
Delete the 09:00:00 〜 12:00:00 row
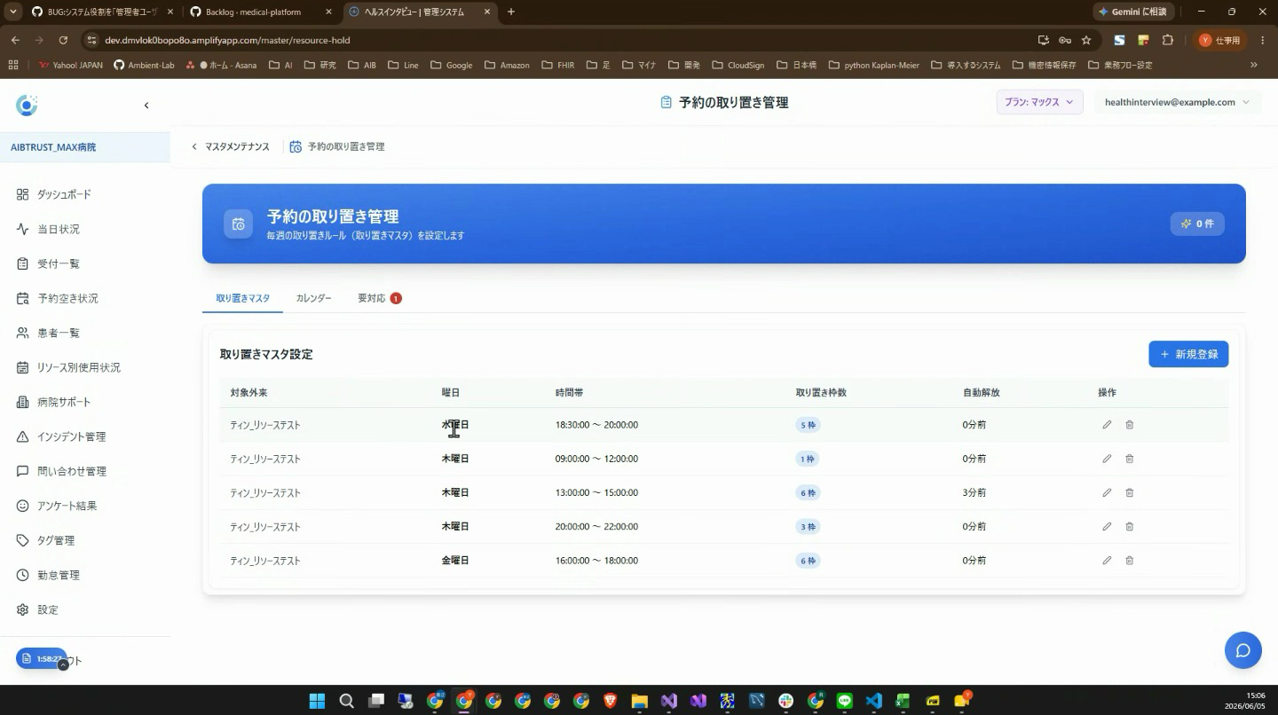point(1130,459)
